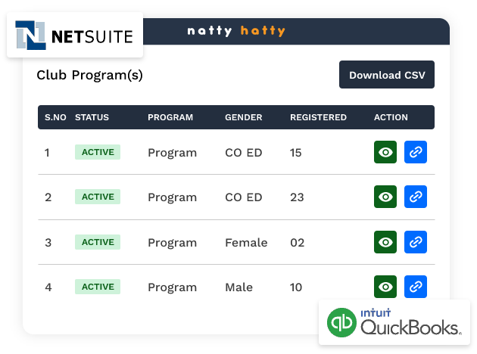Click the GENDER column header
Viewport: 477px width, 354px height.
click(243, 117)
